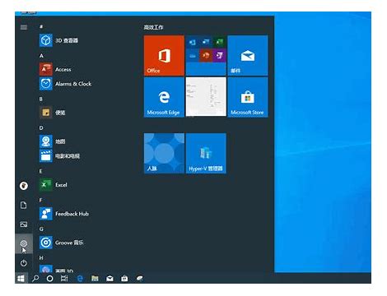Expand the Start menu hamburger button

coord(24,27)
